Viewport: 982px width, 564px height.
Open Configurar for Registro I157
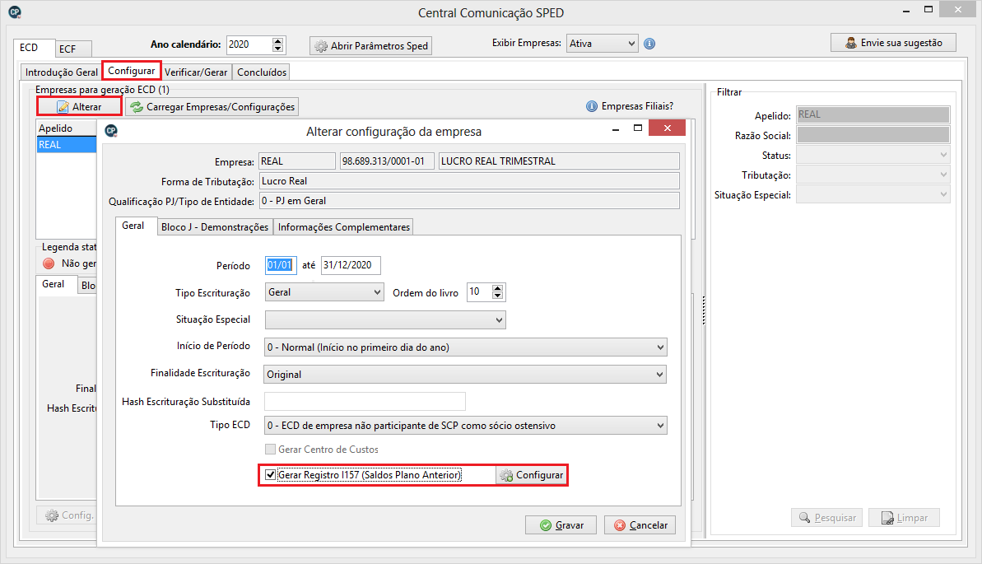[x=531, y=475]
